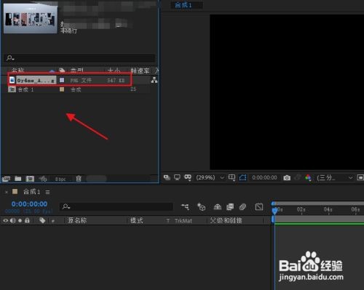Toggle the motion blur icon in timeline
Viewport: 364px width, 290px height.
[242, 207]
